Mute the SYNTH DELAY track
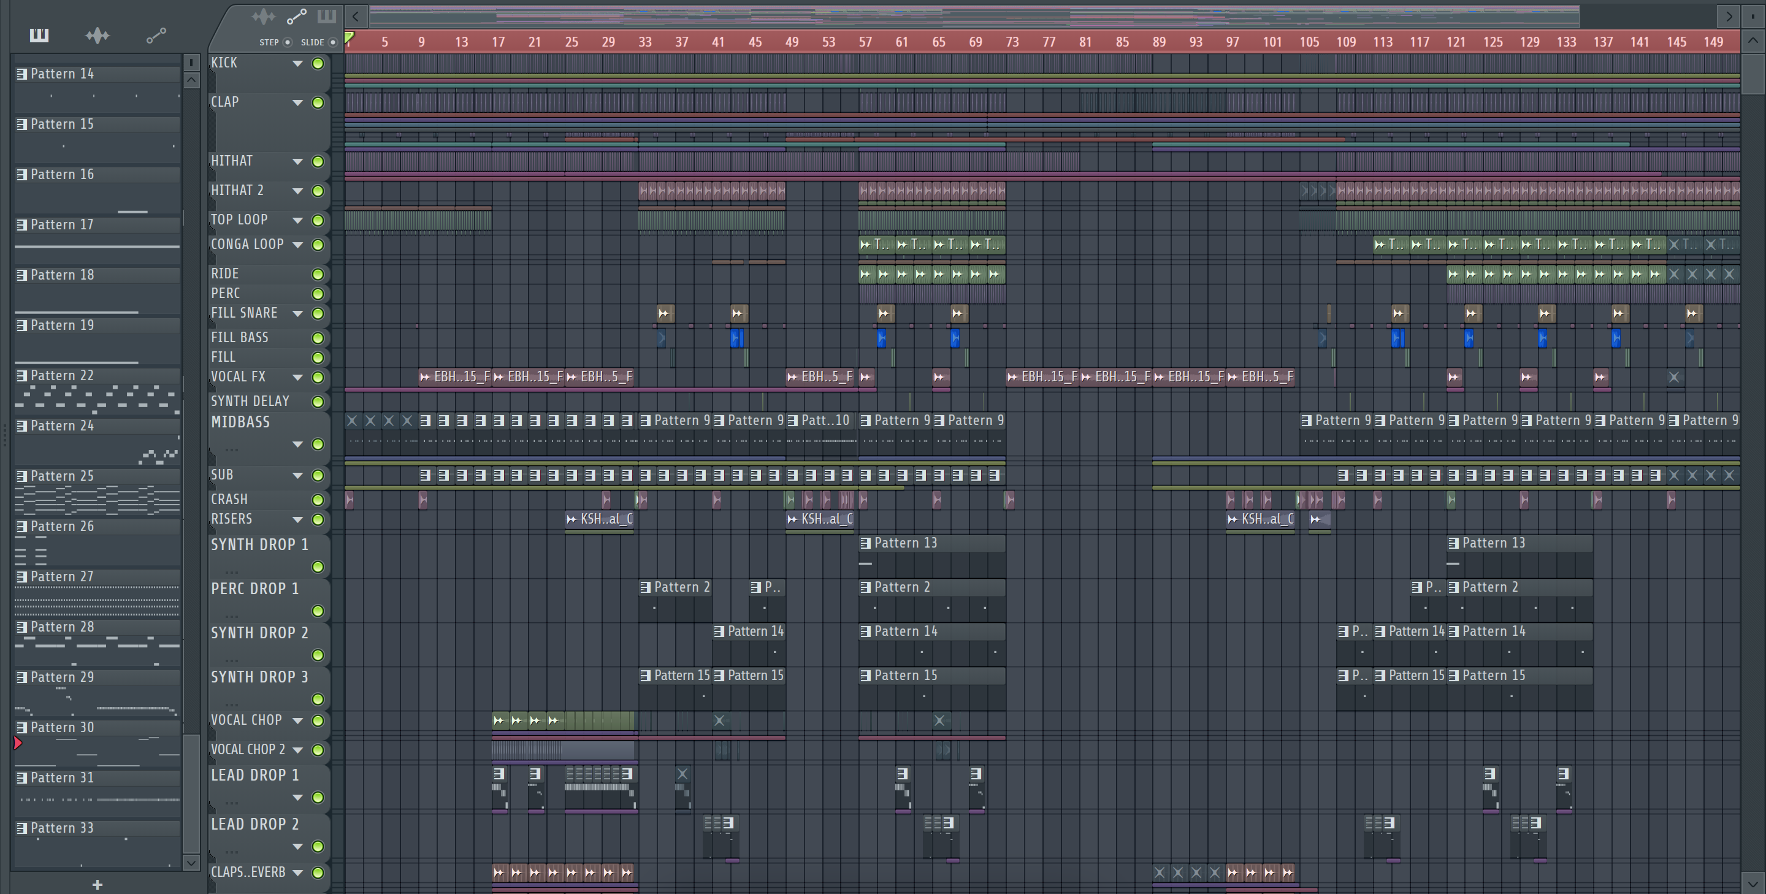 pos(318,402)
